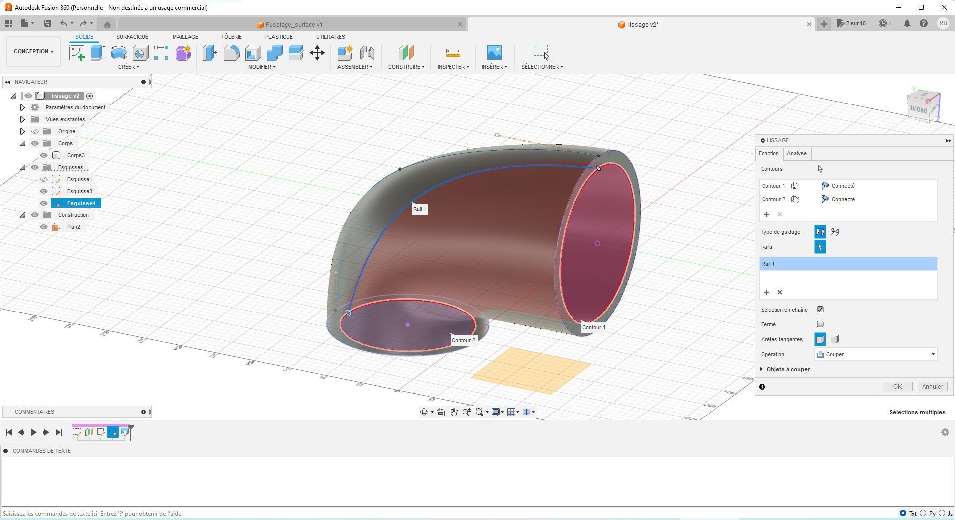Open the ASSEMBLER dropdown menu
955x520 pixels.
355,67
